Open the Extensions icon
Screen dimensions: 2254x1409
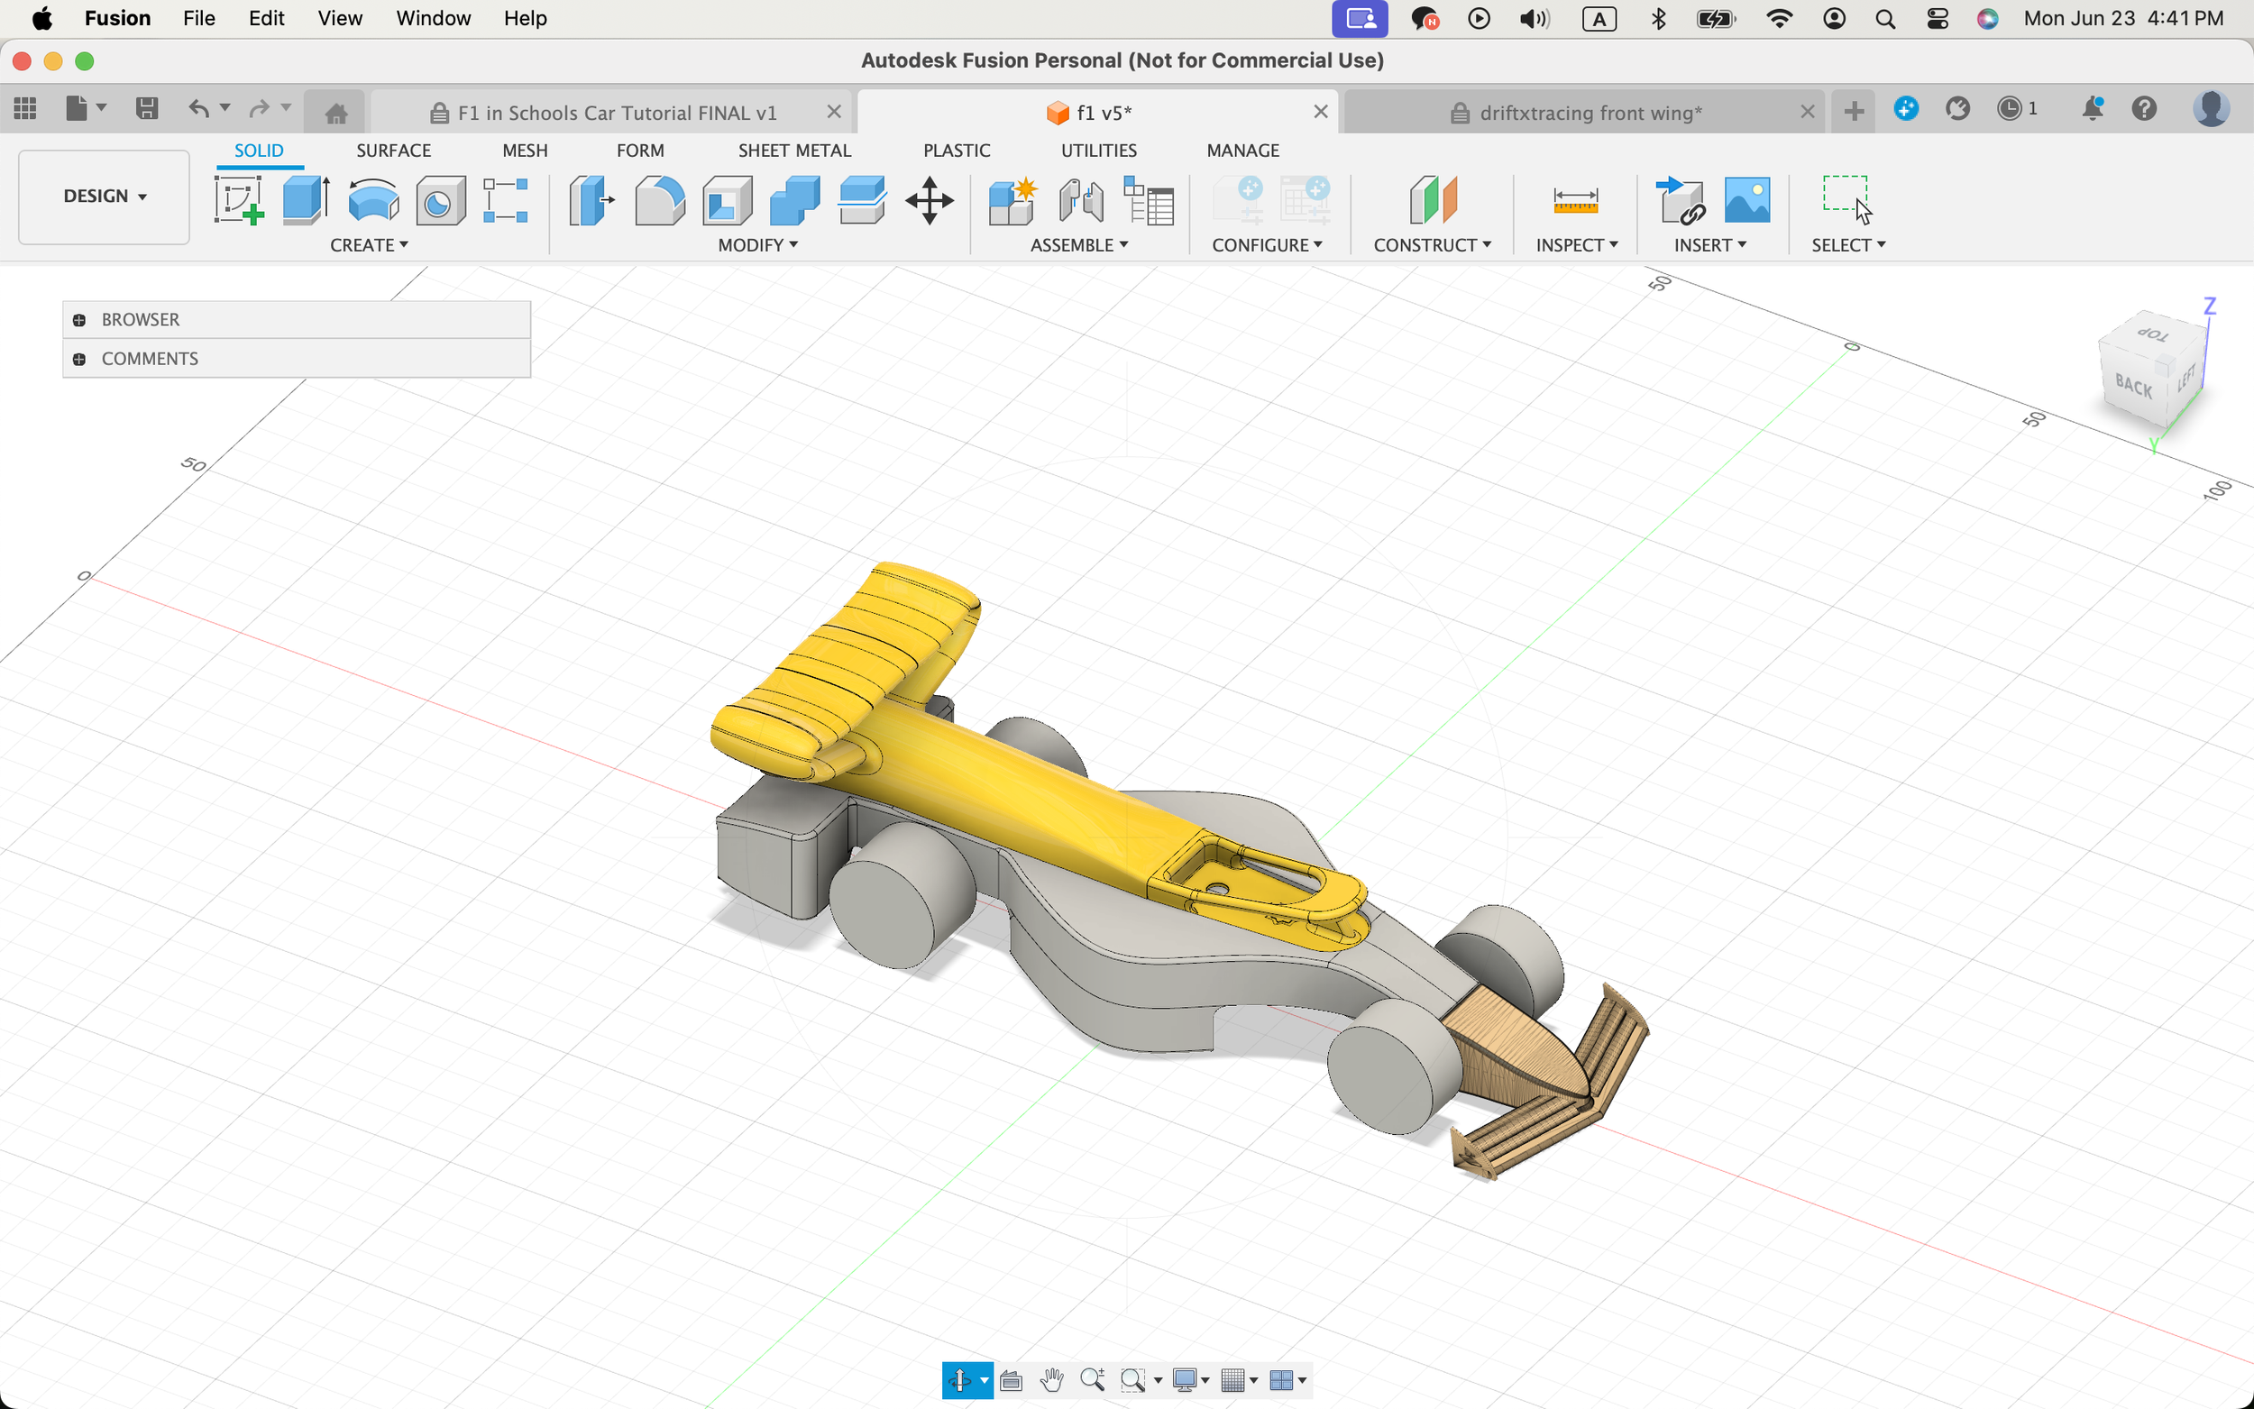[x=1905, y=109]
